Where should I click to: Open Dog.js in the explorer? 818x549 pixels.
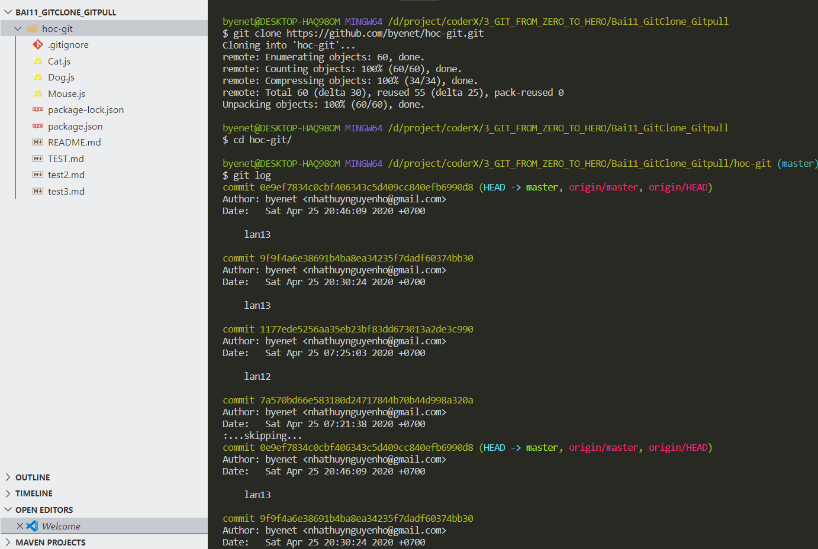coord(61,77)
